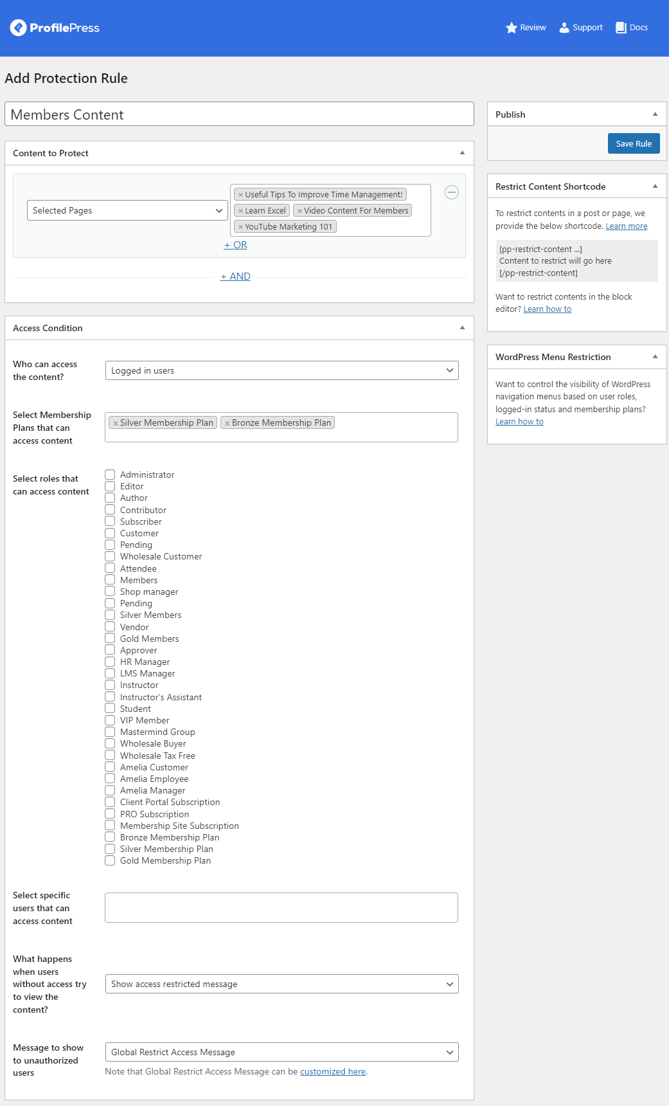
Task: Click the Docs book icon
Action: tap(621, 28)
